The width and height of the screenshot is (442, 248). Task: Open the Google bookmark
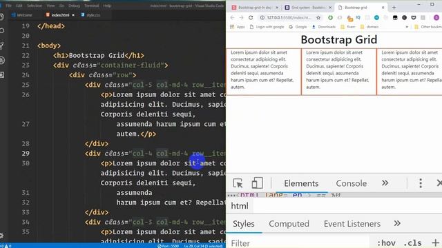click(298, 27)
